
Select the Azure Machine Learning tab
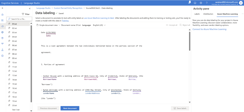coord(227,14)
